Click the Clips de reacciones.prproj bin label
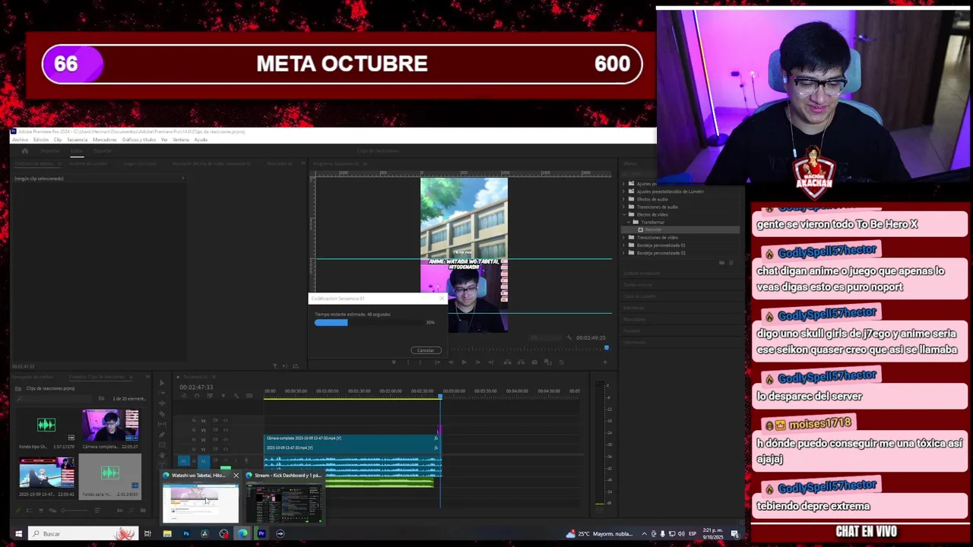This screenshot has width=973, height=547. [50, 388]
